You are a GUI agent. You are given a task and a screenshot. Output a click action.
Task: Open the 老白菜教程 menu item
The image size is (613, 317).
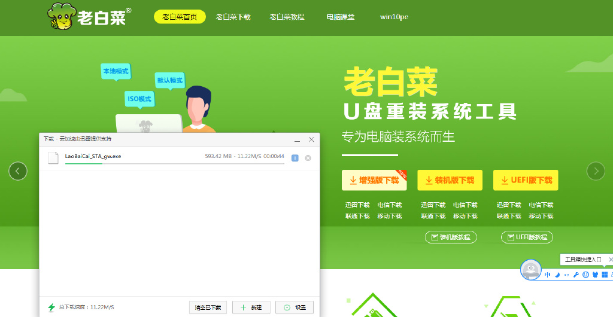click(287, 17)
